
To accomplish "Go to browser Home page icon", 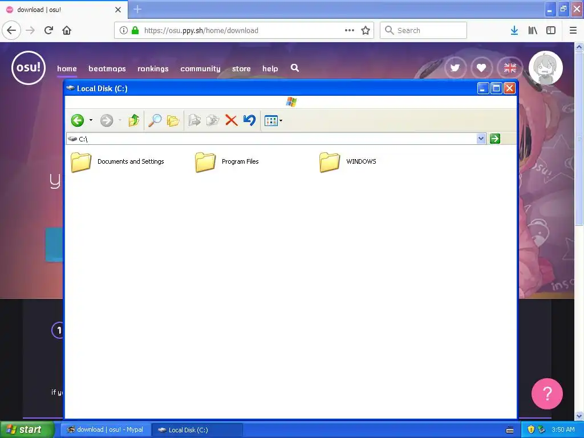I will tap(67, 30).
